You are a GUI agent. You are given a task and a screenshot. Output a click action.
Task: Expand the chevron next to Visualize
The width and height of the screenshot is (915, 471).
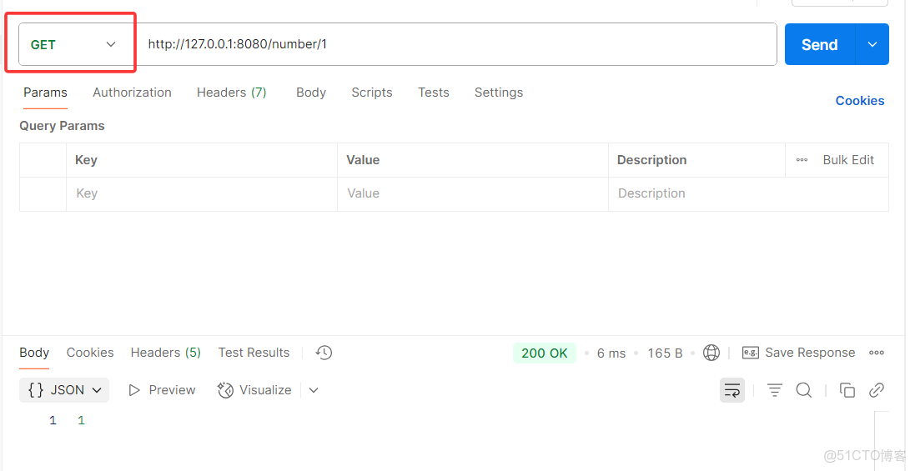[x=314, y=390]
